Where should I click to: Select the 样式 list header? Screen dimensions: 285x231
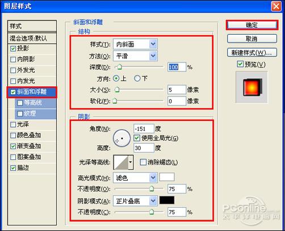click(x=32, y=26)
